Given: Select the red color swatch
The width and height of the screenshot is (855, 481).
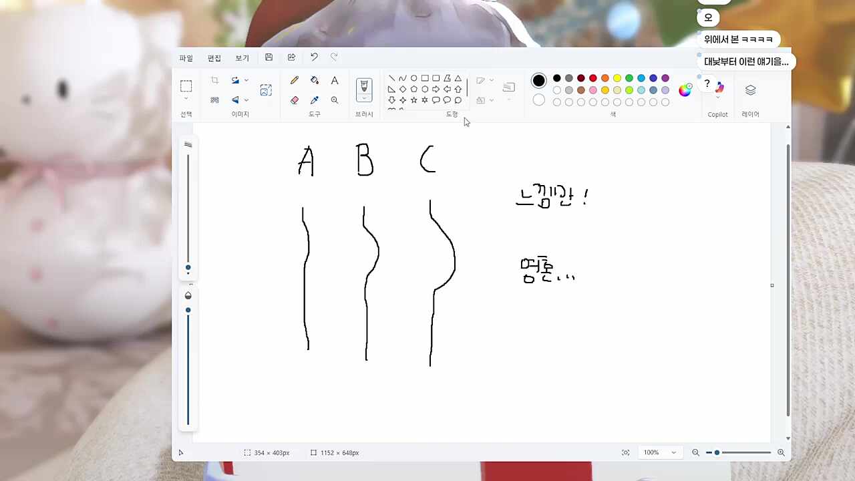Looking at the screenshot, I should click(x=592, y=78).
